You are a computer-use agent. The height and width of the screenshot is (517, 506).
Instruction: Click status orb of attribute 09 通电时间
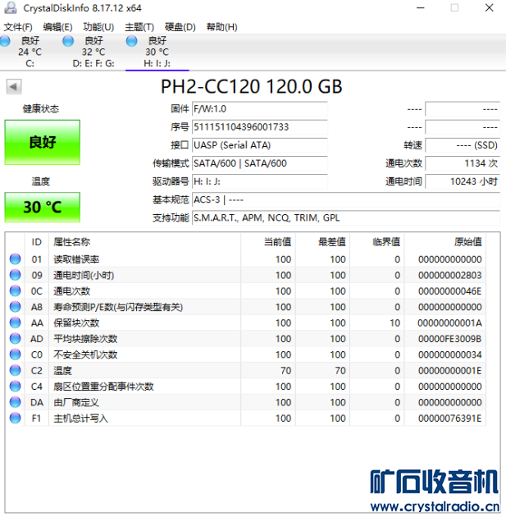pos(15,275)
